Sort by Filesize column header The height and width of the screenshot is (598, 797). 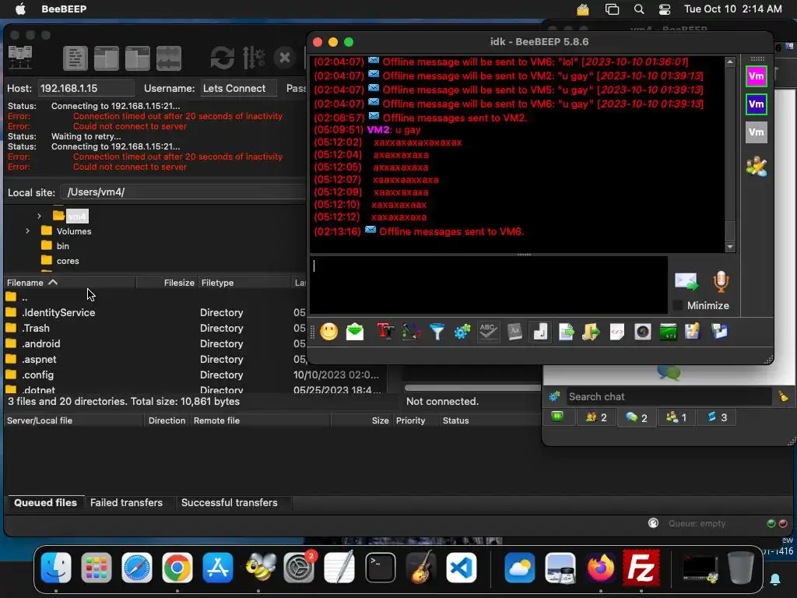tap(167, 283)
